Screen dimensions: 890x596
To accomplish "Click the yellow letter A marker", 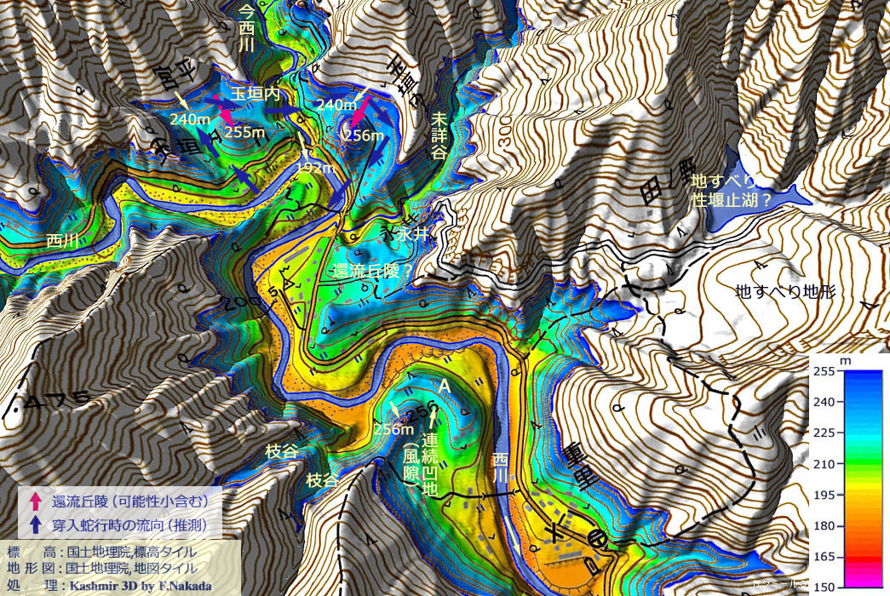I will pos(443,386).
